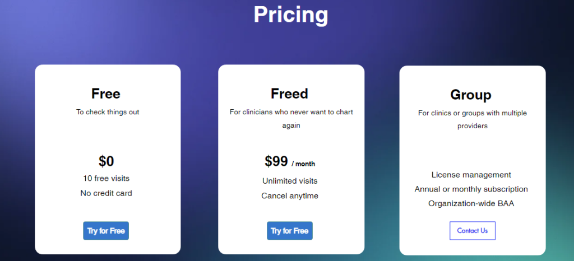Click Try for Free under the $99 Freed plan

coord(289,231)
